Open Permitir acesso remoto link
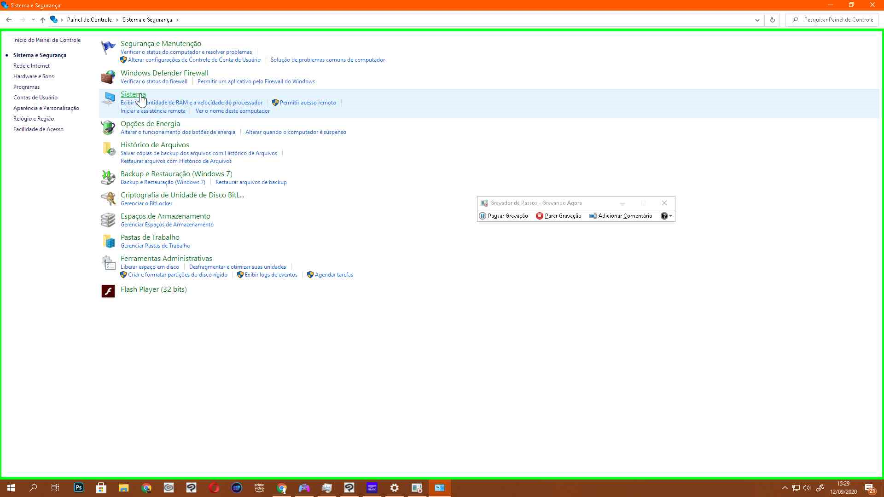The height and width of the screenshot is (497, 884). click(x=308, y=103)
